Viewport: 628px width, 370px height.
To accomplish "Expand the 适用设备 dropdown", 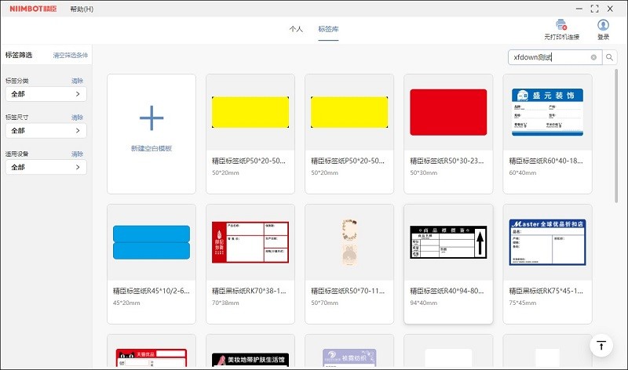I will 46,167.
